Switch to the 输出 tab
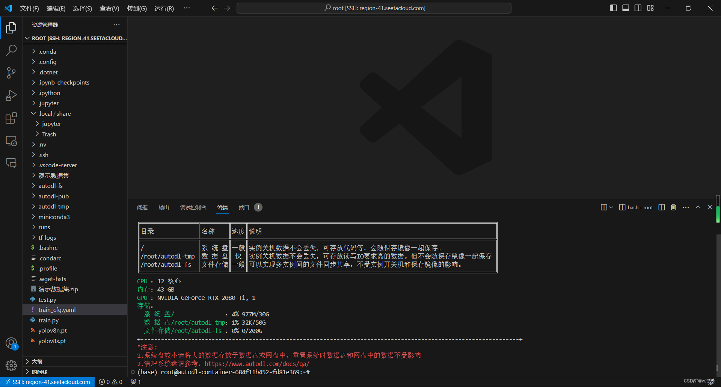721x387 pixels. (x=163, y=207)
